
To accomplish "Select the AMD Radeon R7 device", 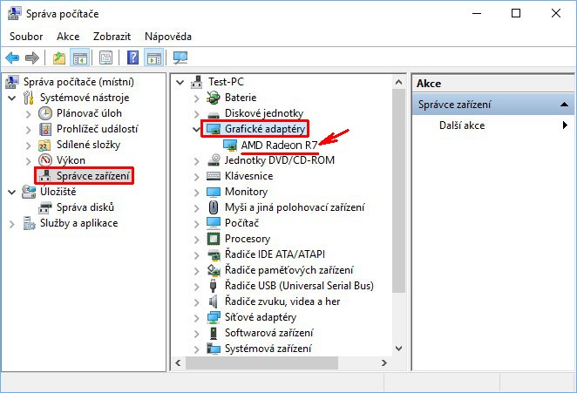I will (280, 145).
